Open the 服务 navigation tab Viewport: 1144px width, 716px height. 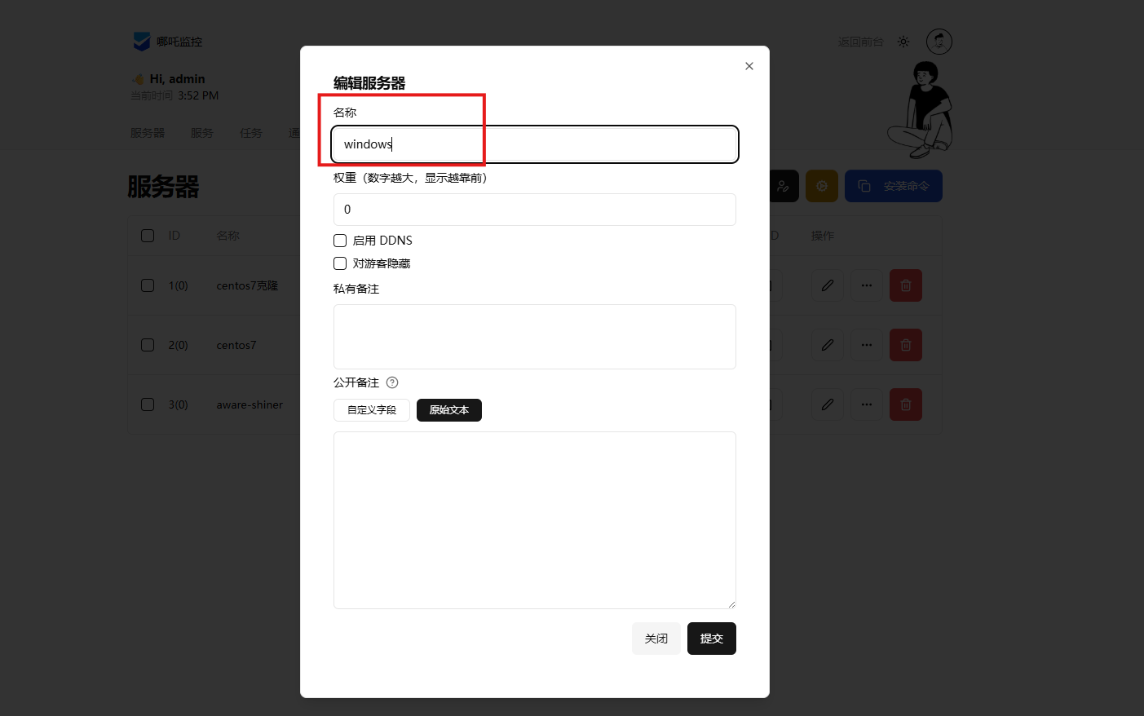coord(202,133)
